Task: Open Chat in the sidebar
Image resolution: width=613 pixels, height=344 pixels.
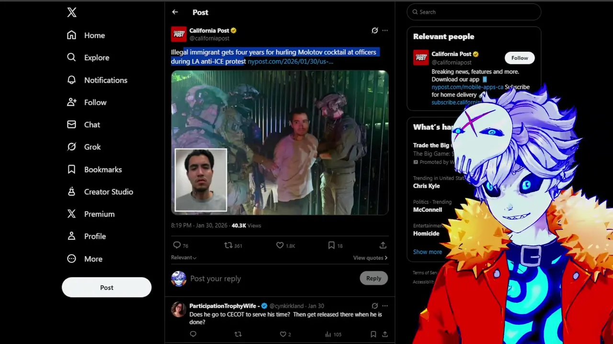Action: pos(83,125)
